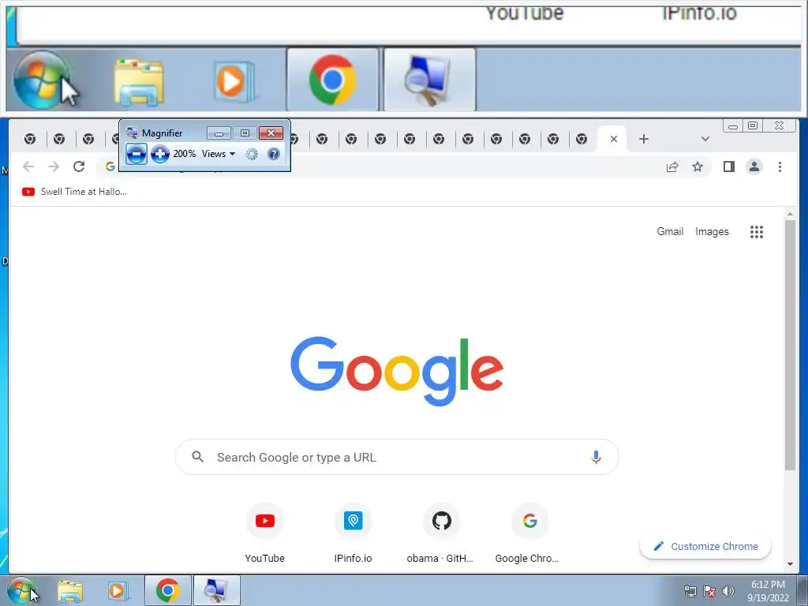808x606 pixels.
Task: Click the Search Google or type a URL box
Action: pyautogui.click(x=397, y=457)
